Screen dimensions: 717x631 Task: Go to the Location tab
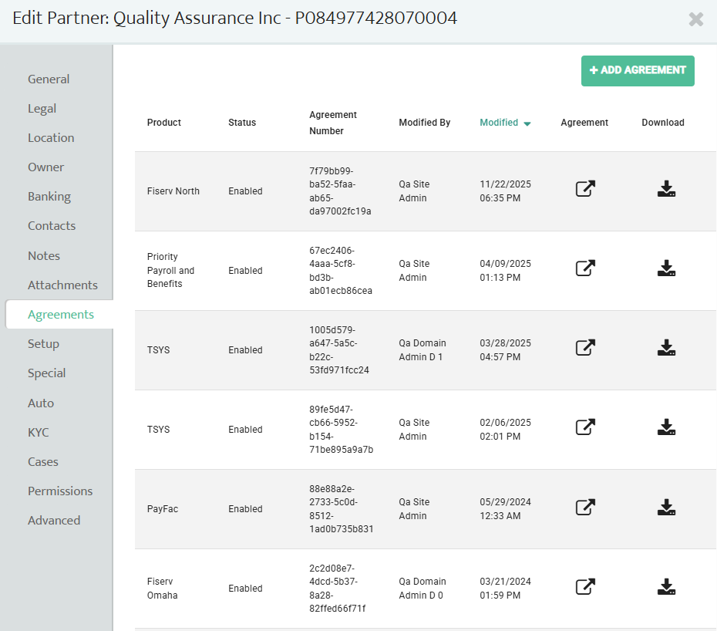coord(51,138)
